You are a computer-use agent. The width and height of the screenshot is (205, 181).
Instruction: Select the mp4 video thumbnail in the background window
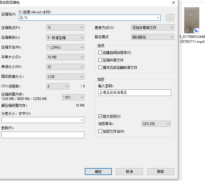[191, 20]
